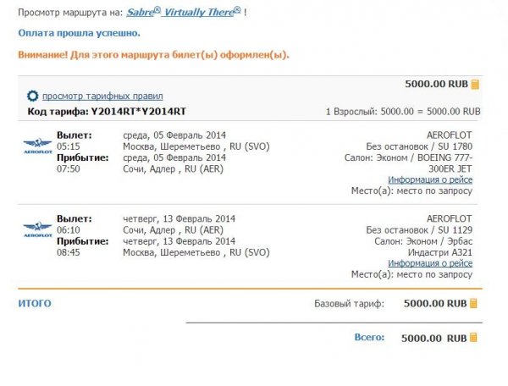
Task: Click the 1 Взрослый fare breakdown line
Action: (402, 111)
